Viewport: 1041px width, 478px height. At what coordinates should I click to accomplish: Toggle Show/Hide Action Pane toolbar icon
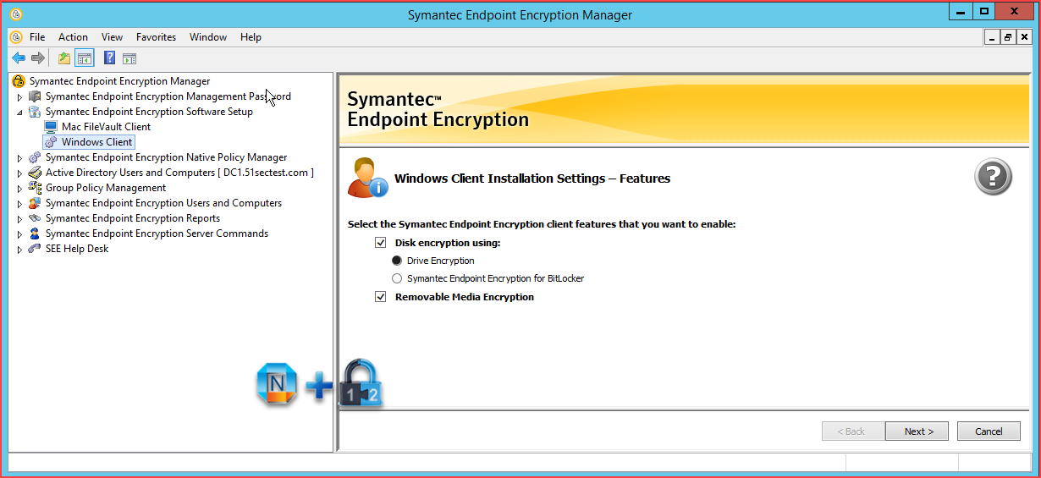tap(129, 58)
